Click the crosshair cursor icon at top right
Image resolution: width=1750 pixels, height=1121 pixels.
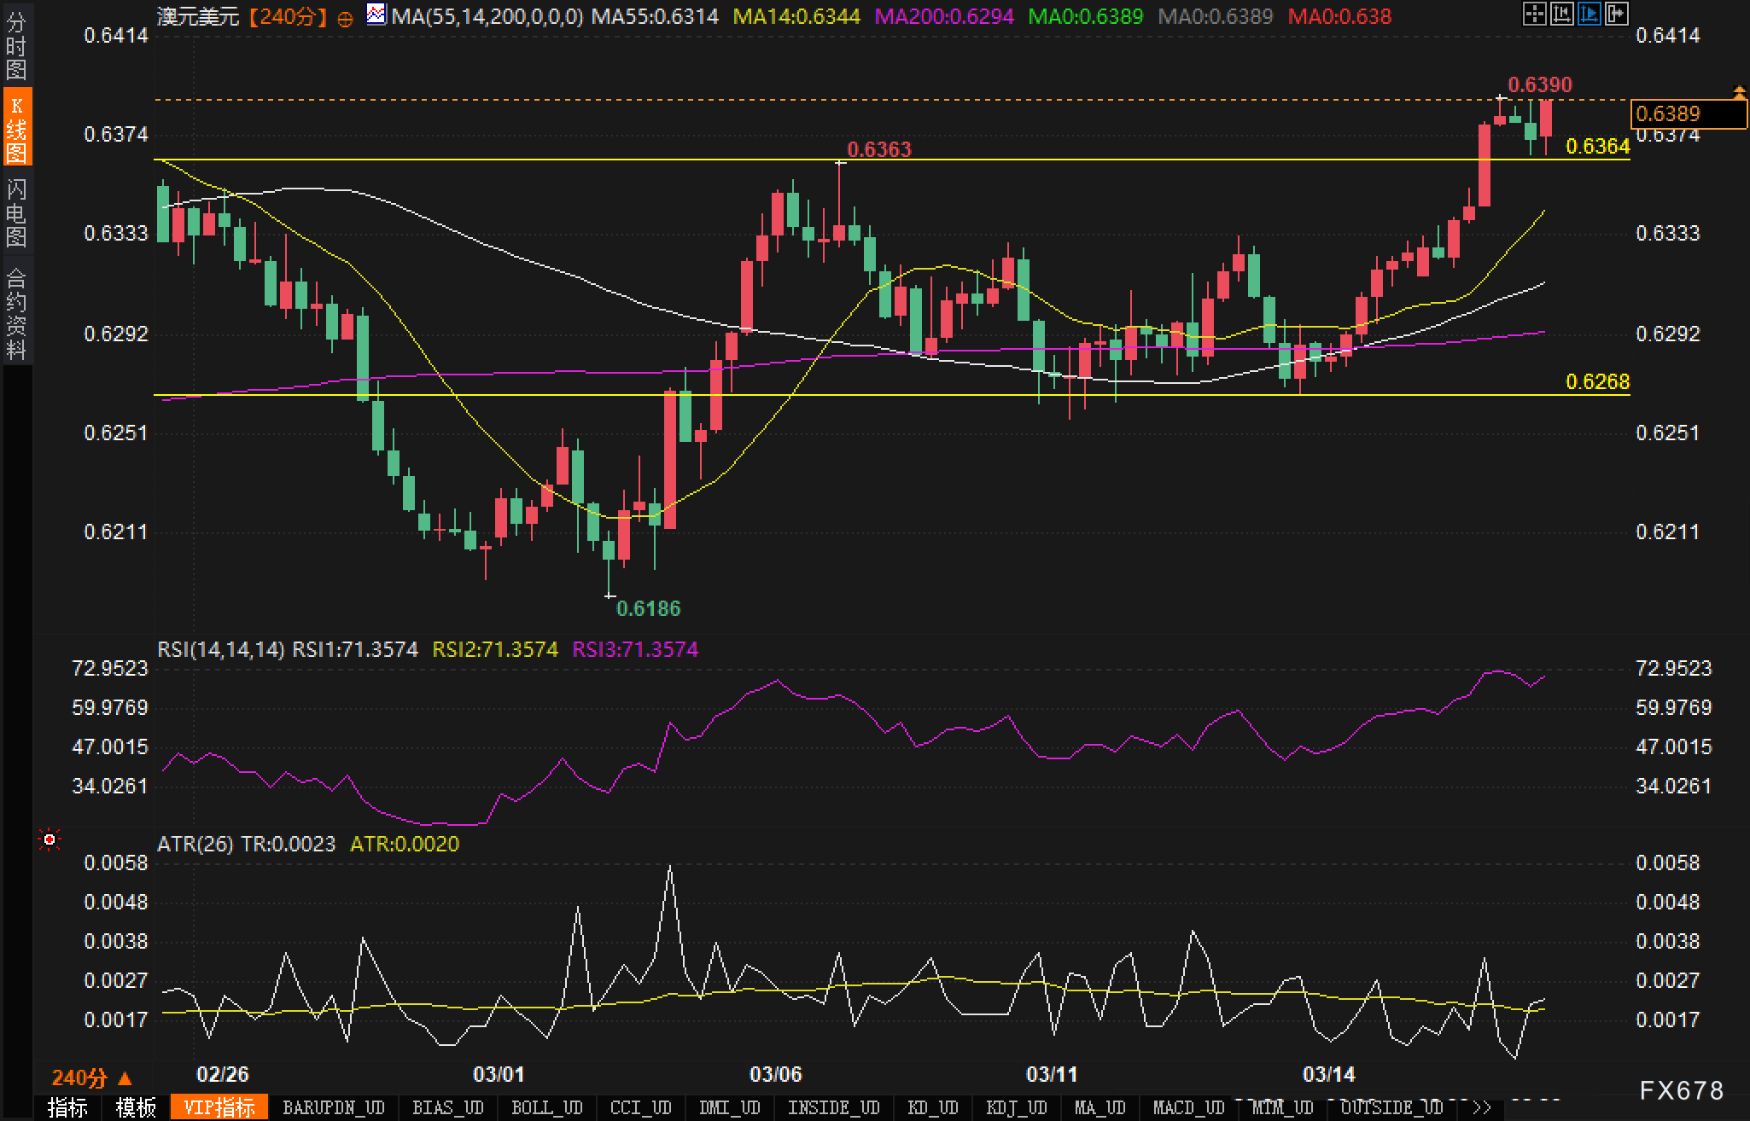click(1535, 14)
